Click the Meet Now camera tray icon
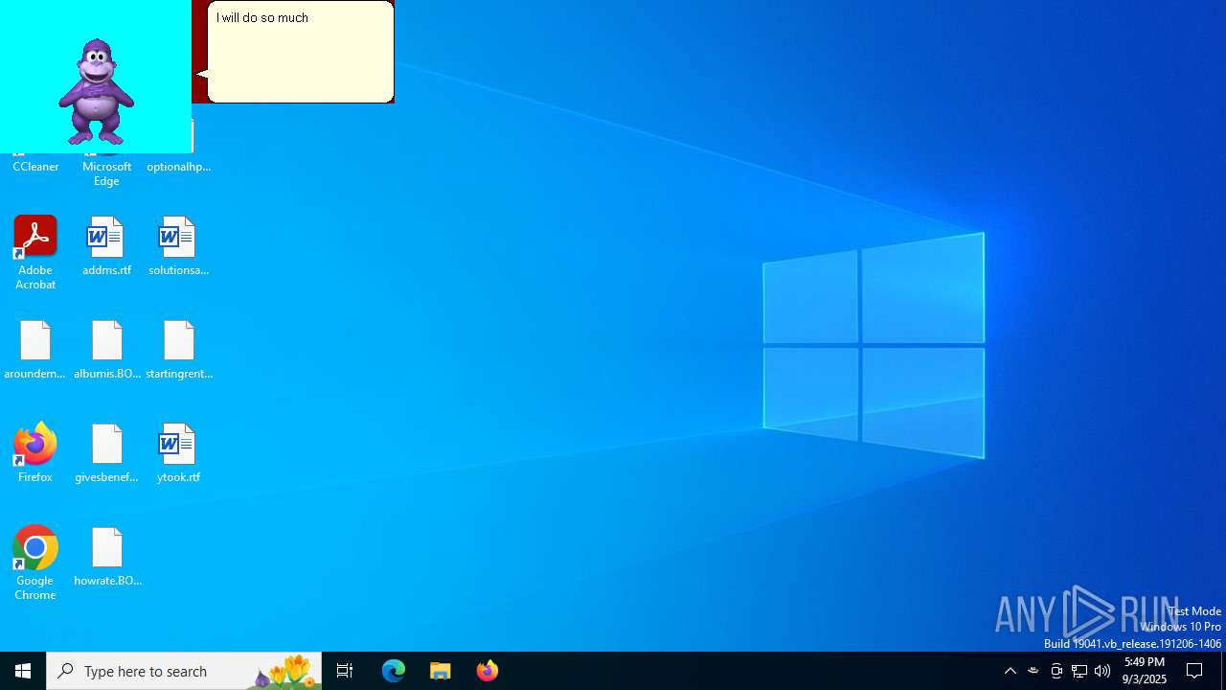 coord(1056,671)
